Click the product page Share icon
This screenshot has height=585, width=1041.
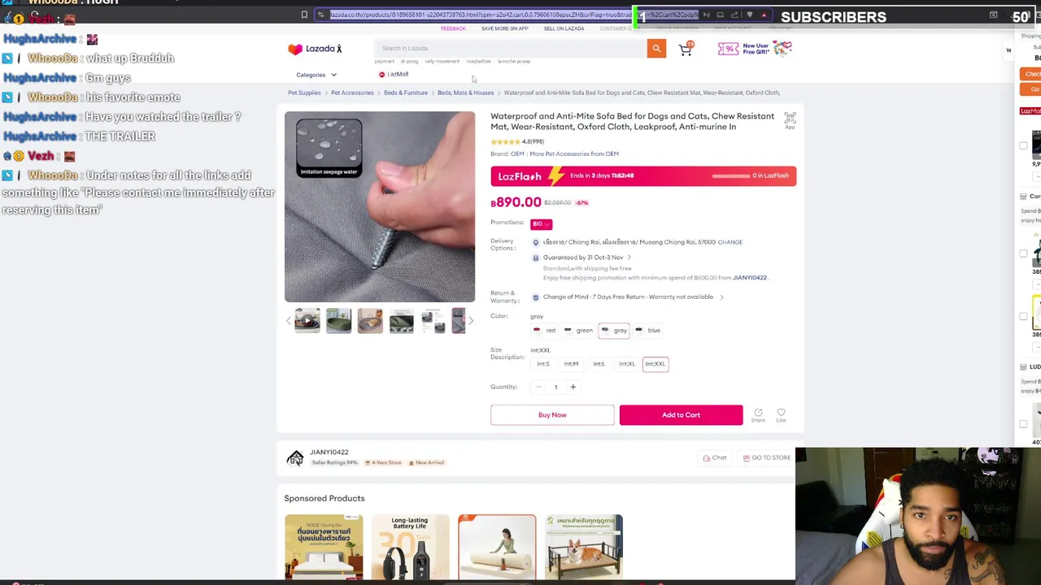(x=758, y=415)
